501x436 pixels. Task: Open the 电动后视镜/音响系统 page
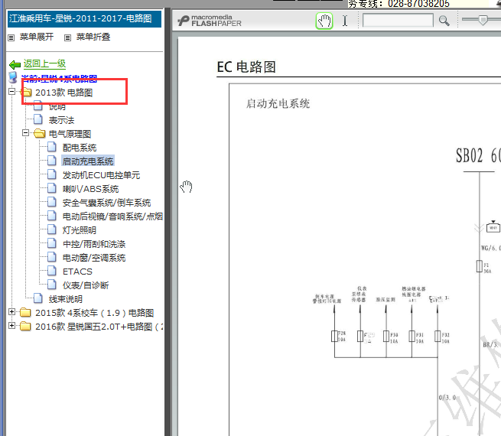[112, 216]
